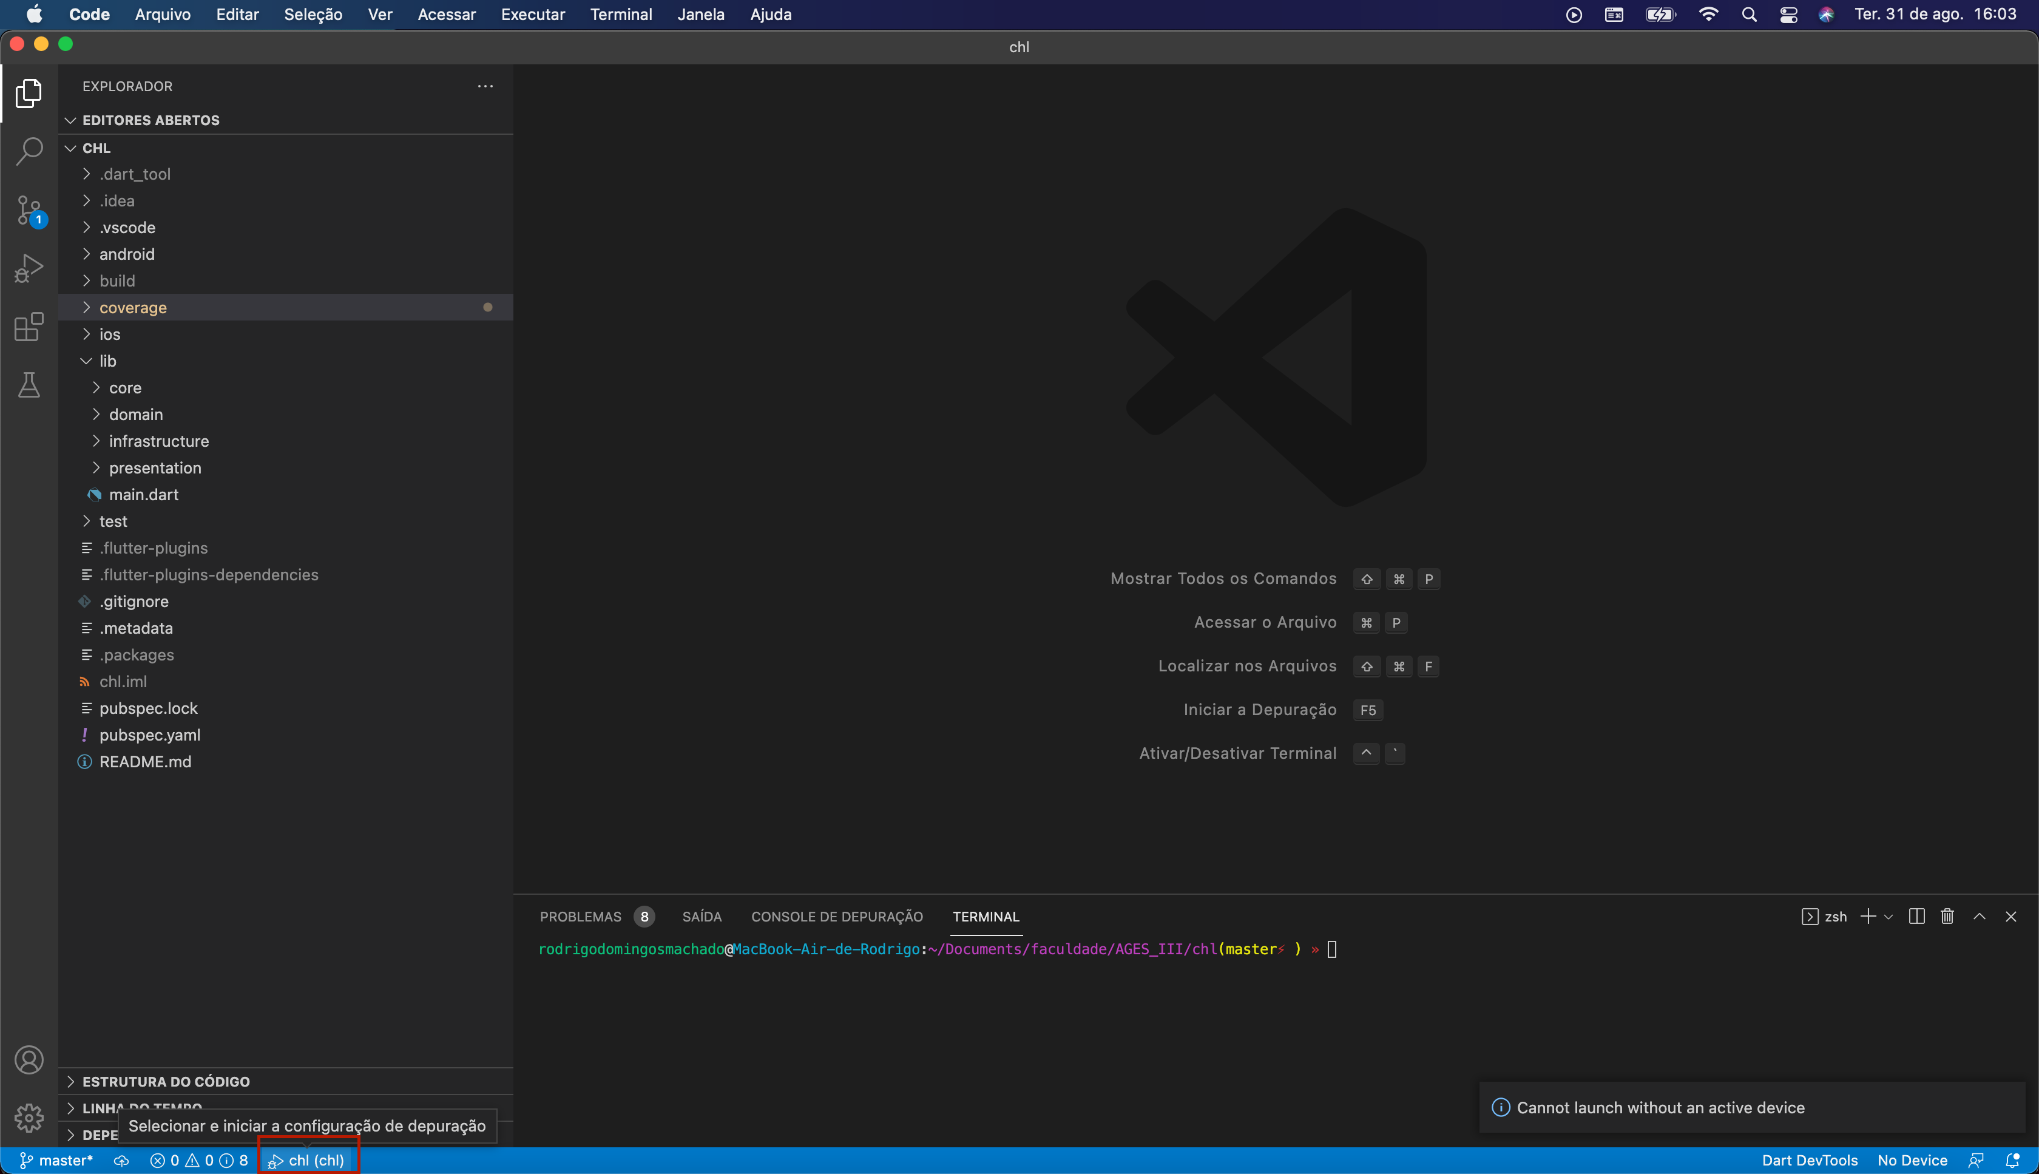Image resolution: width=2039 pixels, height=1174 pixels.
Task: Split the terminal pane
Action: coord(1916,916)
